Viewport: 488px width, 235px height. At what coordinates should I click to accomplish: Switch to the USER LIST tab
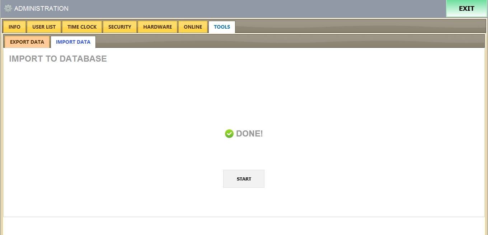pos(44,27)
